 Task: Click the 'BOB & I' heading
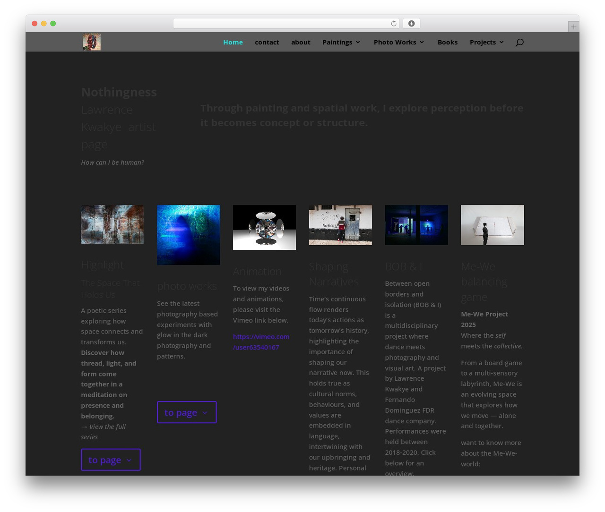404,266
